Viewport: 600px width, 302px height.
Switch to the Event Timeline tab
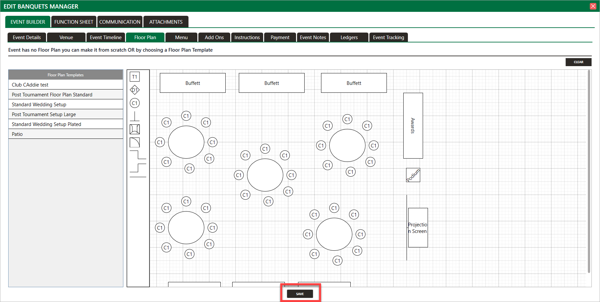106,38
